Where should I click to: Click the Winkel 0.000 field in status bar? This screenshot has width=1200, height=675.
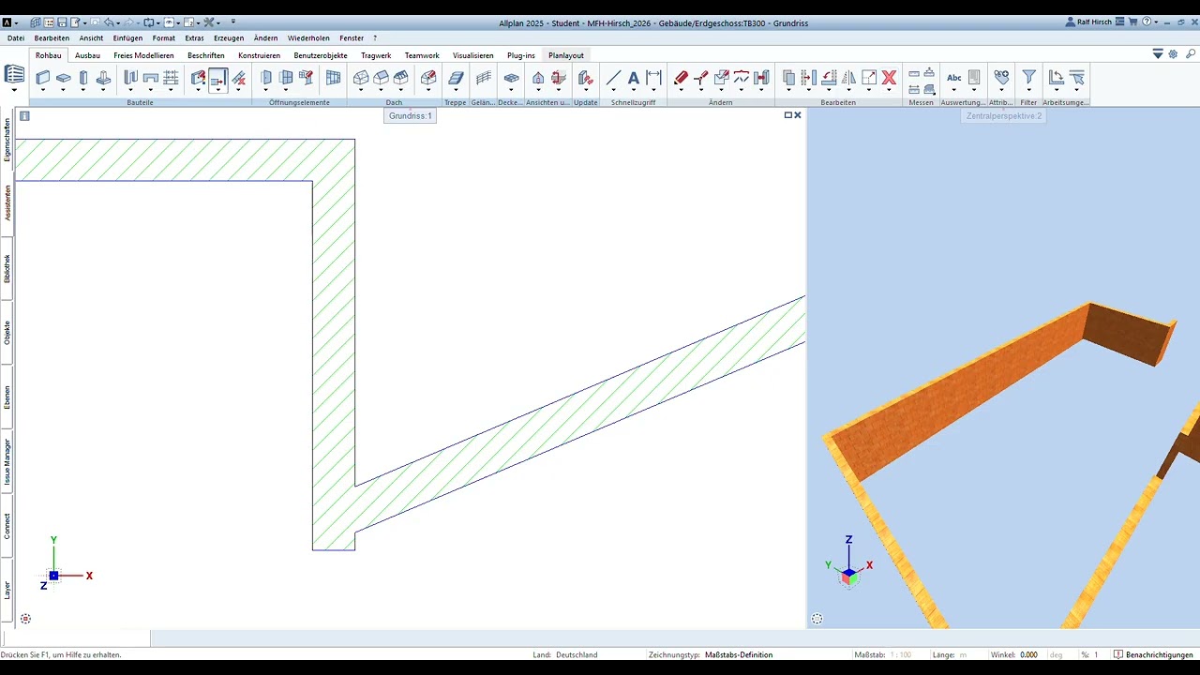point(1028,654)
